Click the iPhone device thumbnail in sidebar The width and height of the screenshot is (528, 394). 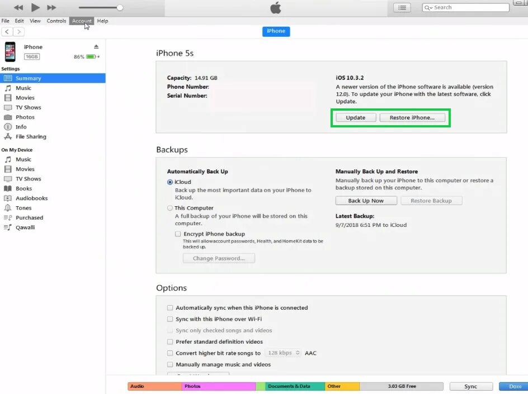(10, 52)
